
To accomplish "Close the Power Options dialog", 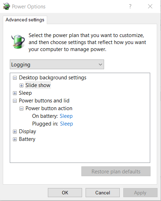I will pyautogui.click(x=150, y=6).
